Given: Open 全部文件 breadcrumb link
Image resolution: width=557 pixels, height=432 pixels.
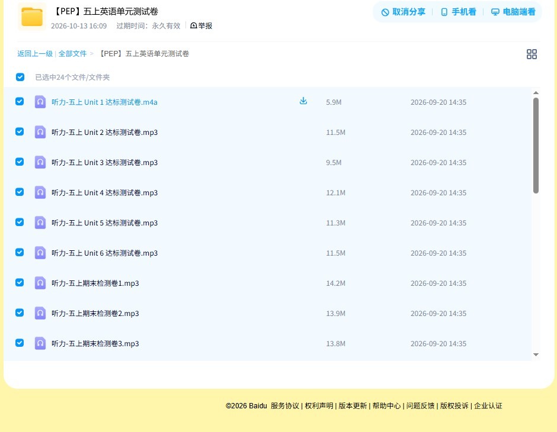Looking at the screenshot, I should (72, 54).
